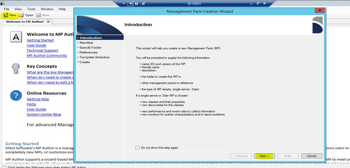Click the Open folder toolbar button

coord(27,15)
